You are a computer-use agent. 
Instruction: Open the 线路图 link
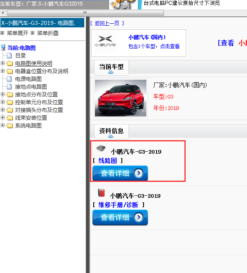point(108,161)
